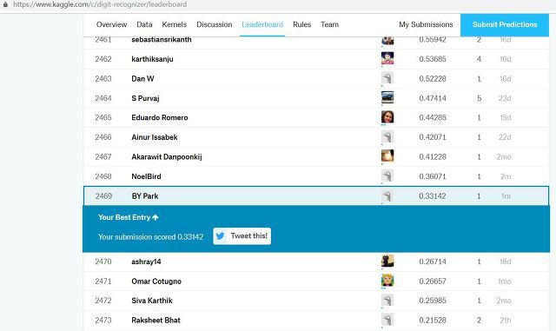The width and height of the screenshot is (556, 331).
Task: Open team name ashray14
Action: pos(146,261)
